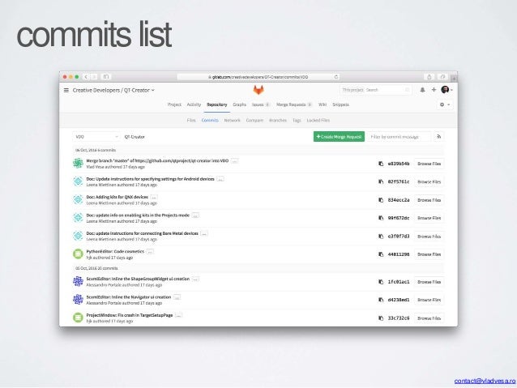Focus the This project Search field
The width and height of the screenshot is (517, 388).
(x=375, y=90)
